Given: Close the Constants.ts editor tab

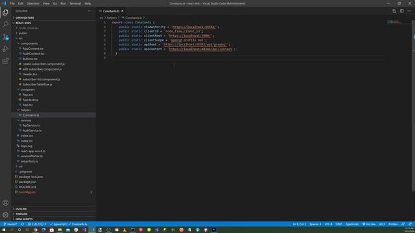Looking at the screenshot, I should coord(123,11).
